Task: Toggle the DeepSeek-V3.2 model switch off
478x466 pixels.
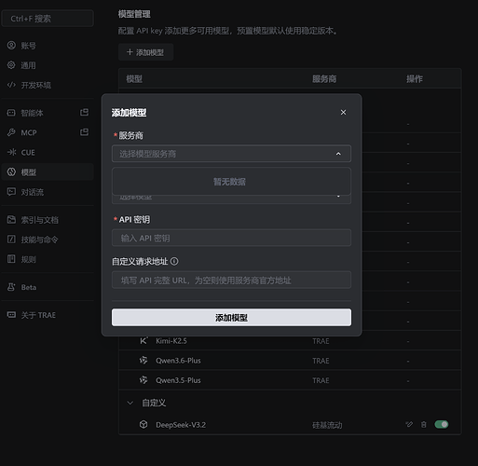Action: tap(442, 424)
